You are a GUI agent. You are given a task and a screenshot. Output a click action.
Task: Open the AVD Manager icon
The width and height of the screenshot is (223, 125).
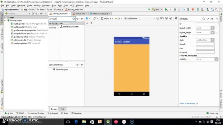tap(202, 9)
